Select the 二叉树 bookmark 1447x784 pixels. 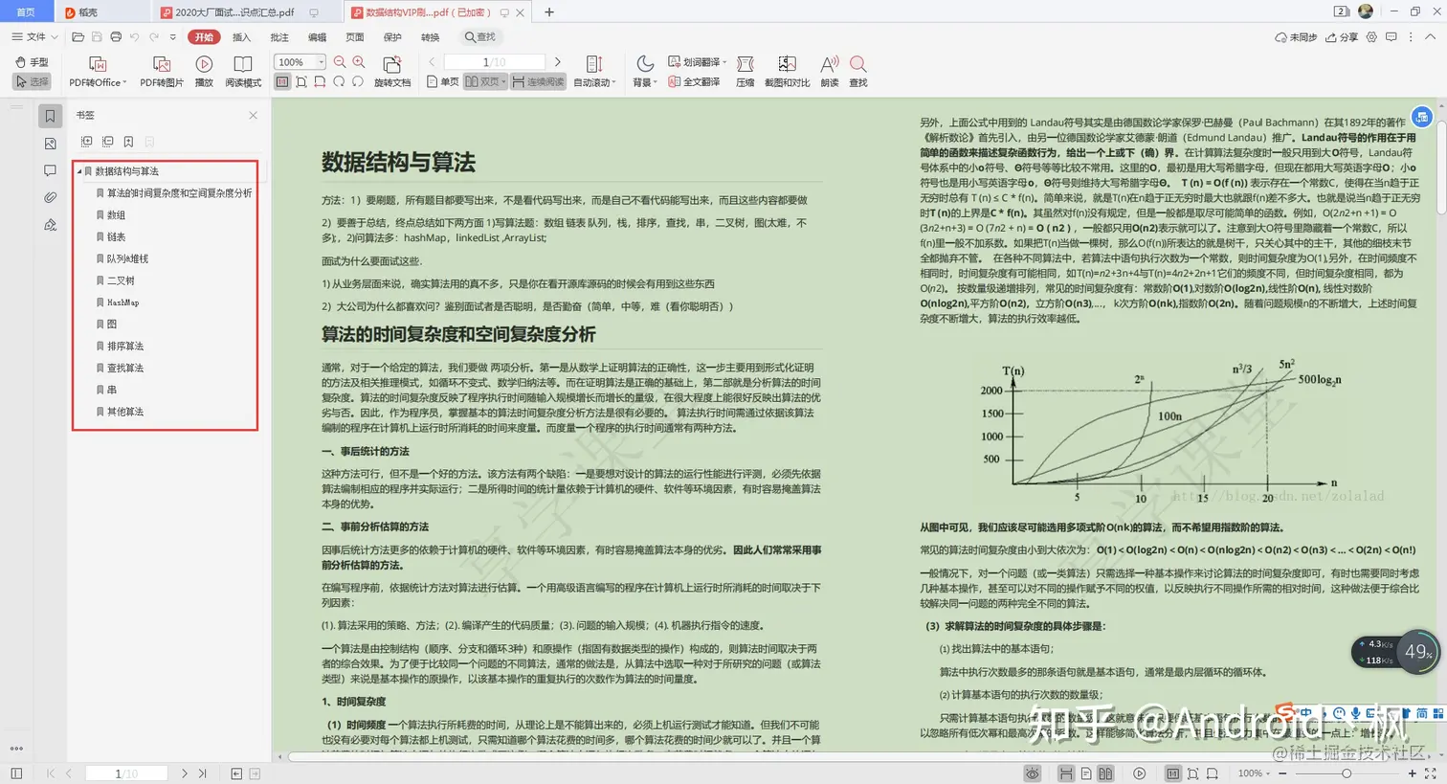[x=121, y=280]
